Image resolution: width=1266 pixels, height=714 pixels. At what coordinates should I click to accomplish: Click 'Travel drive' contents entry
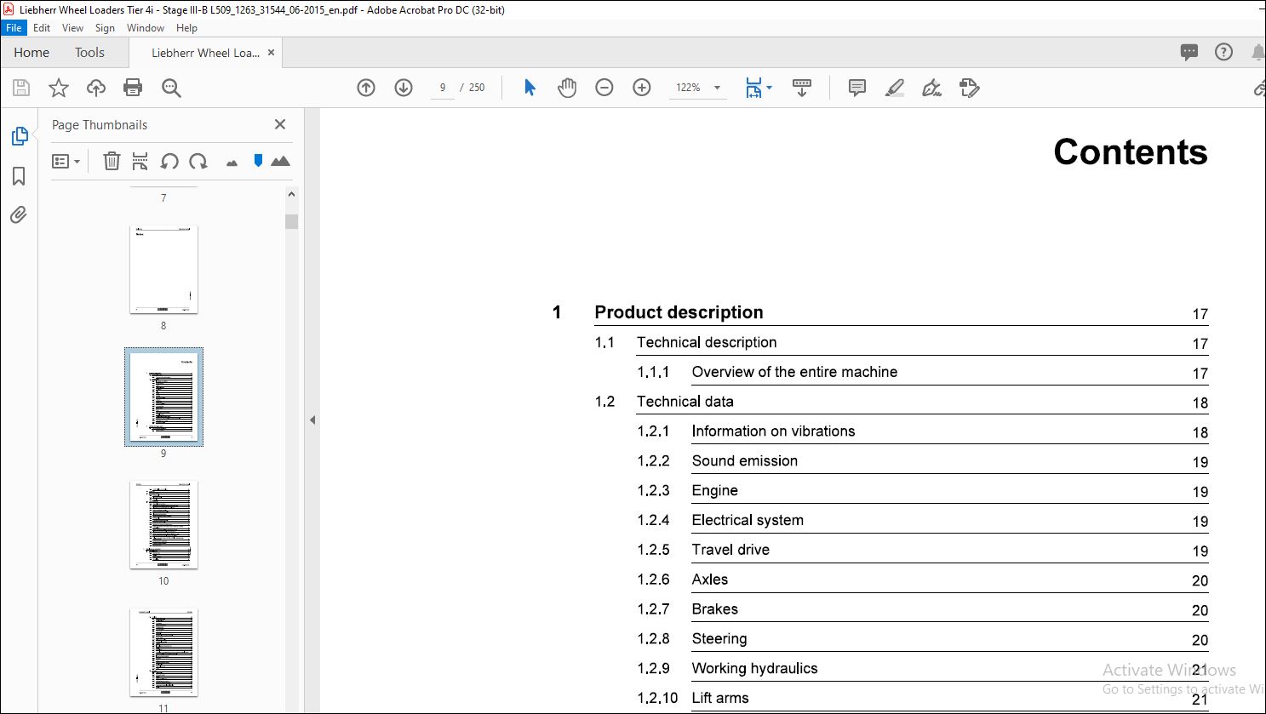click(730, 550)
